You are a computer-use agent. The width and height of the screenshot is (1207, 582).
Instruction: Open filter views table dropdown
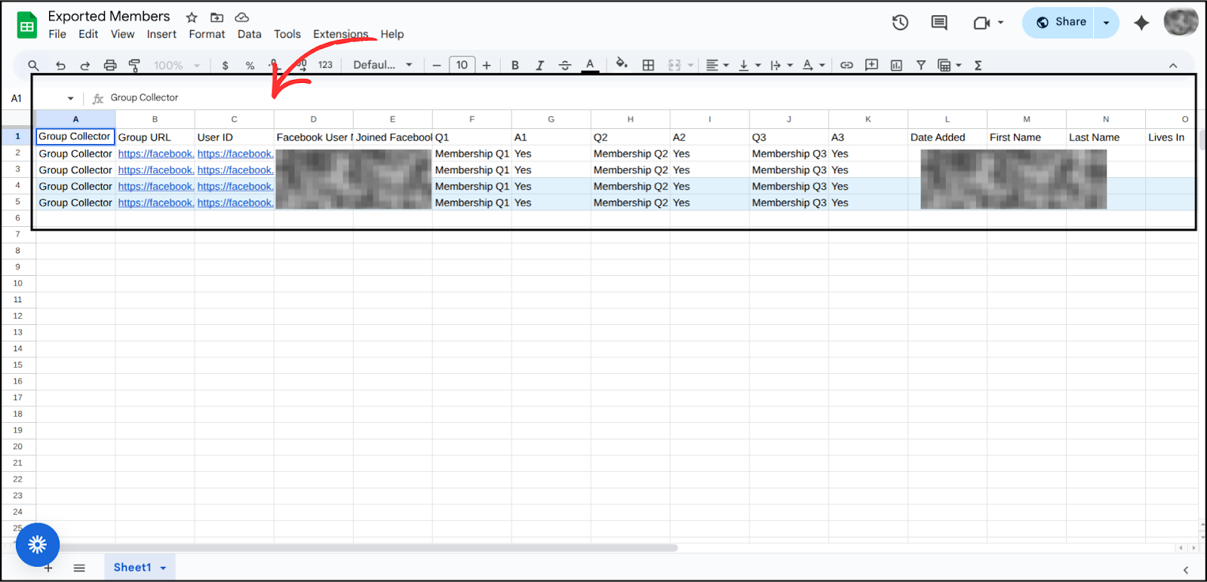click(x=949, y=66)
